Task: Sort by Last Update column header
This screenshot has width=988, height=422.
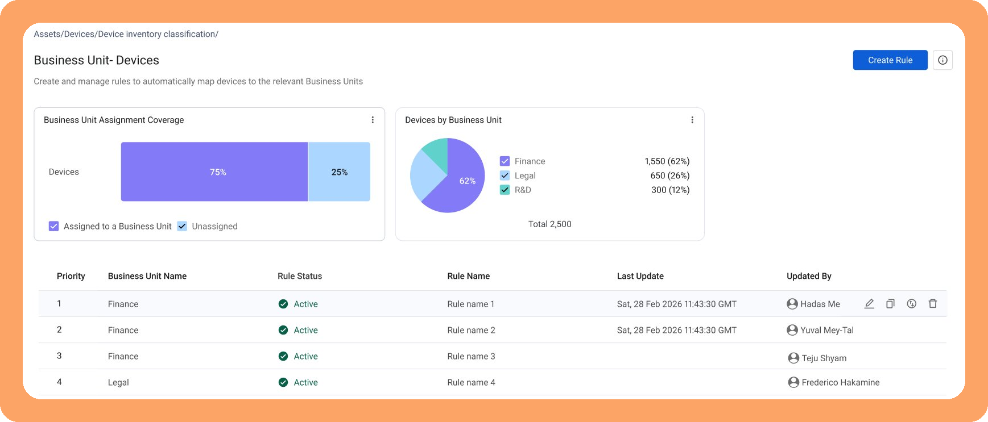Action: click(640, 276)
